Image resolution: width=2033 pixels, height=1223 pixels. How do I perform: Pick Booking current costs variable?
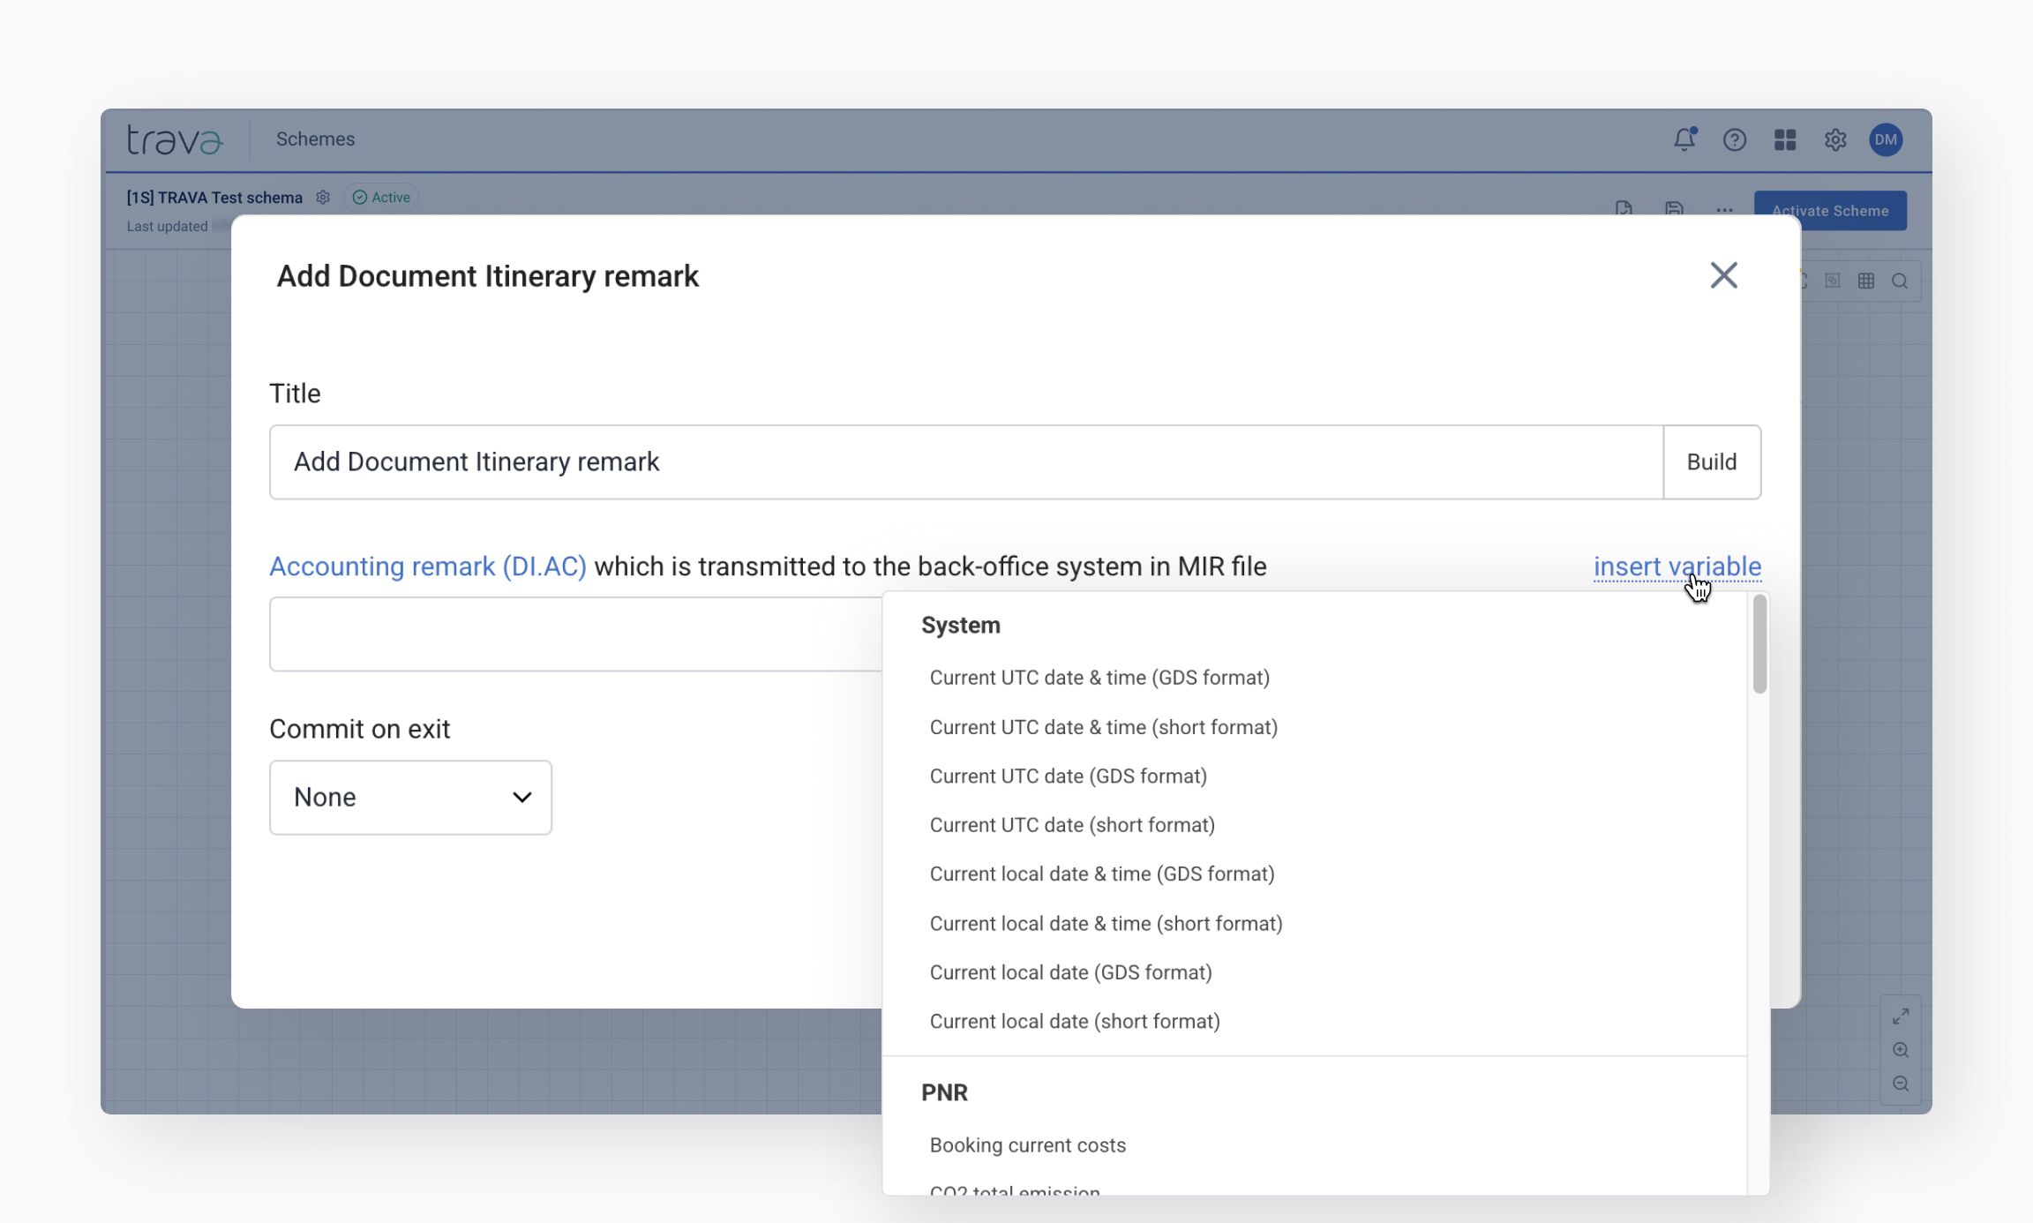tap(1027, 1144)
